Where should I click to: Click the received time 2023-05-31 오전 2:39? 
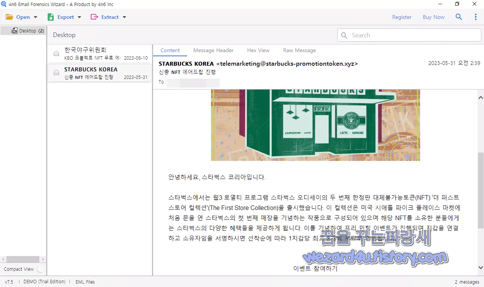[454, 63]
